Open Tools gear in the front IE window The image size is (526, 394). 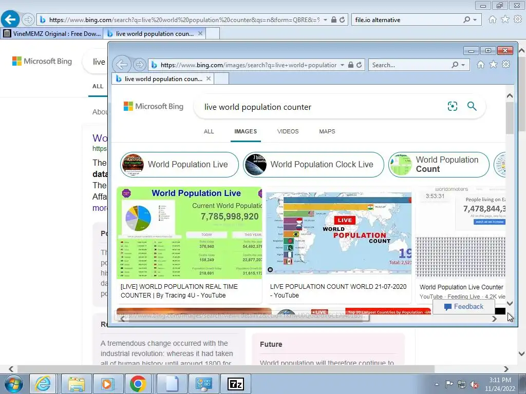[506, 64]
